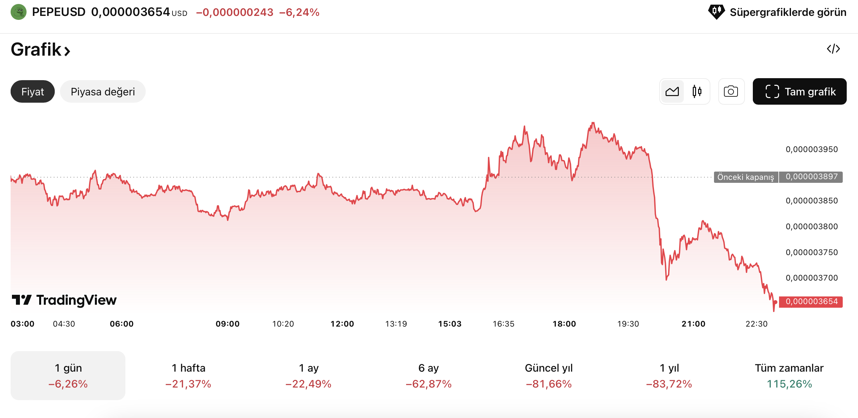Click the current price label 0,000003654
This screenshot has height=418, width=858.
coord(811,302)
